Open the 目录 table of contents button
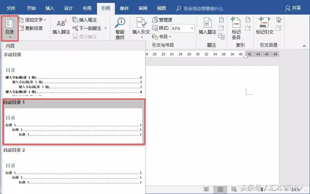Screen dimensions: 310x194 pos(10,28)
